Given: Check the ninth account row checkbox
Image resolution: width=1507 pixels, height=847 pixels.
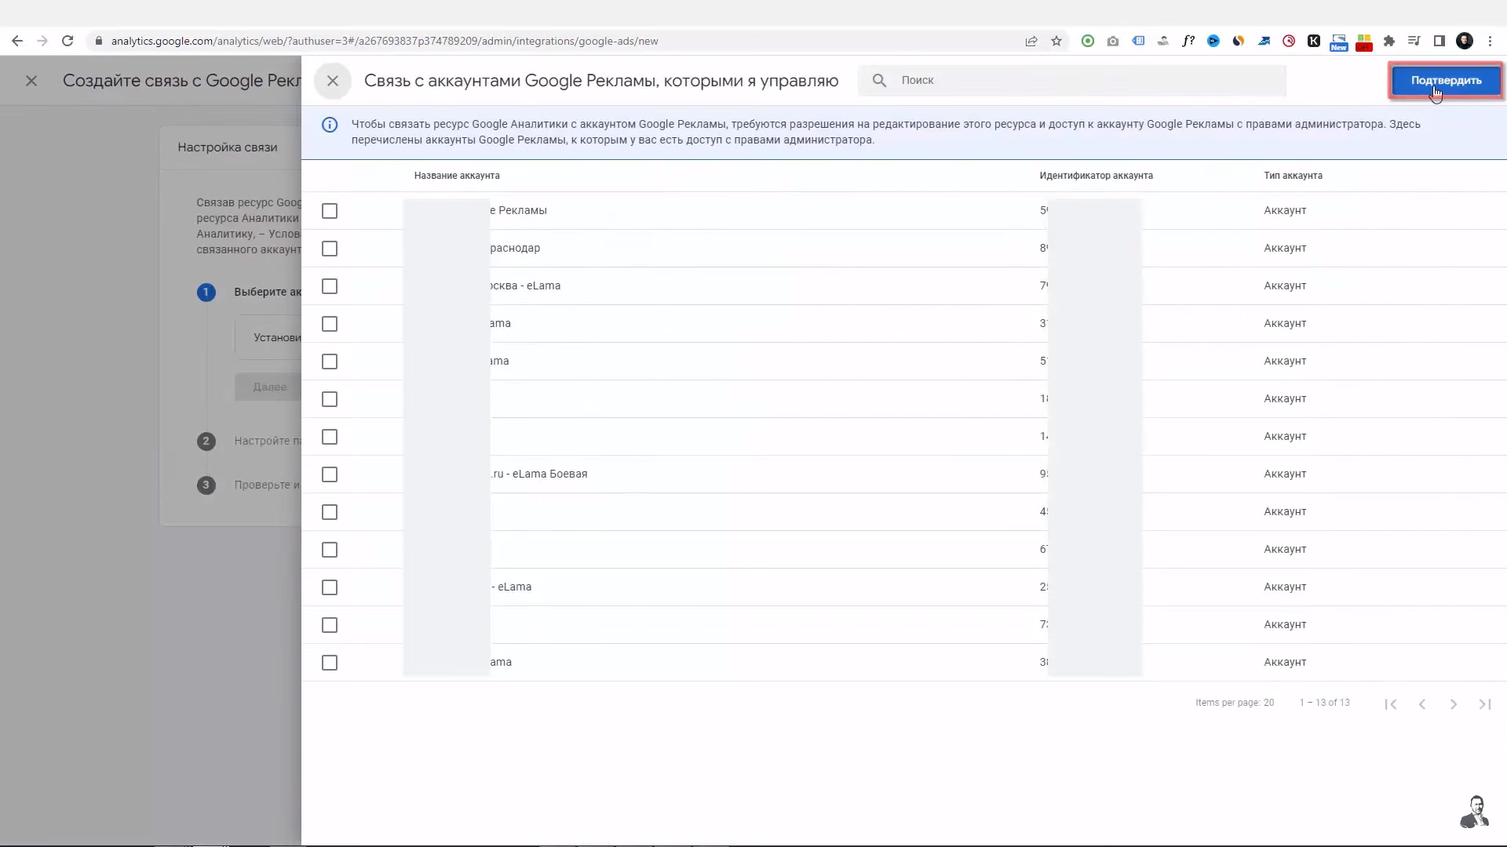Looking at the screenshot, I should pos(330,512).
